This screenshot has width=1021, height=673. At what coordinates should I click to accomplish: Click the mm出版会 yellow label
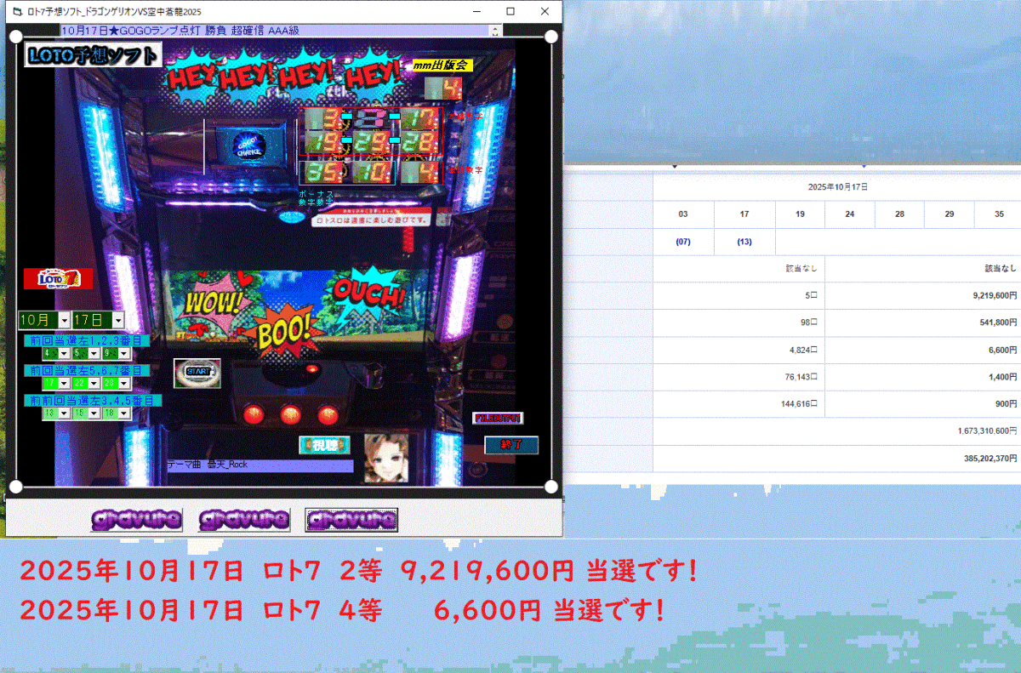pos(442,65)
